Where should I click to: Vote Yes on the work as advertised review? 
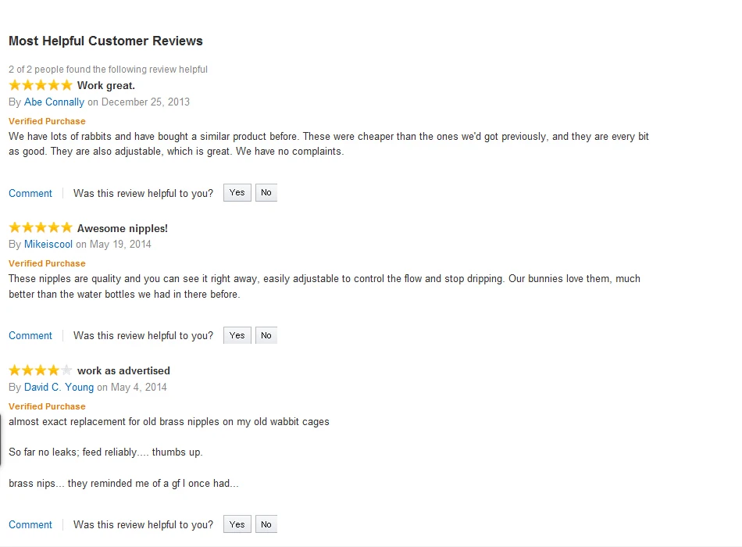click(237, 524)
